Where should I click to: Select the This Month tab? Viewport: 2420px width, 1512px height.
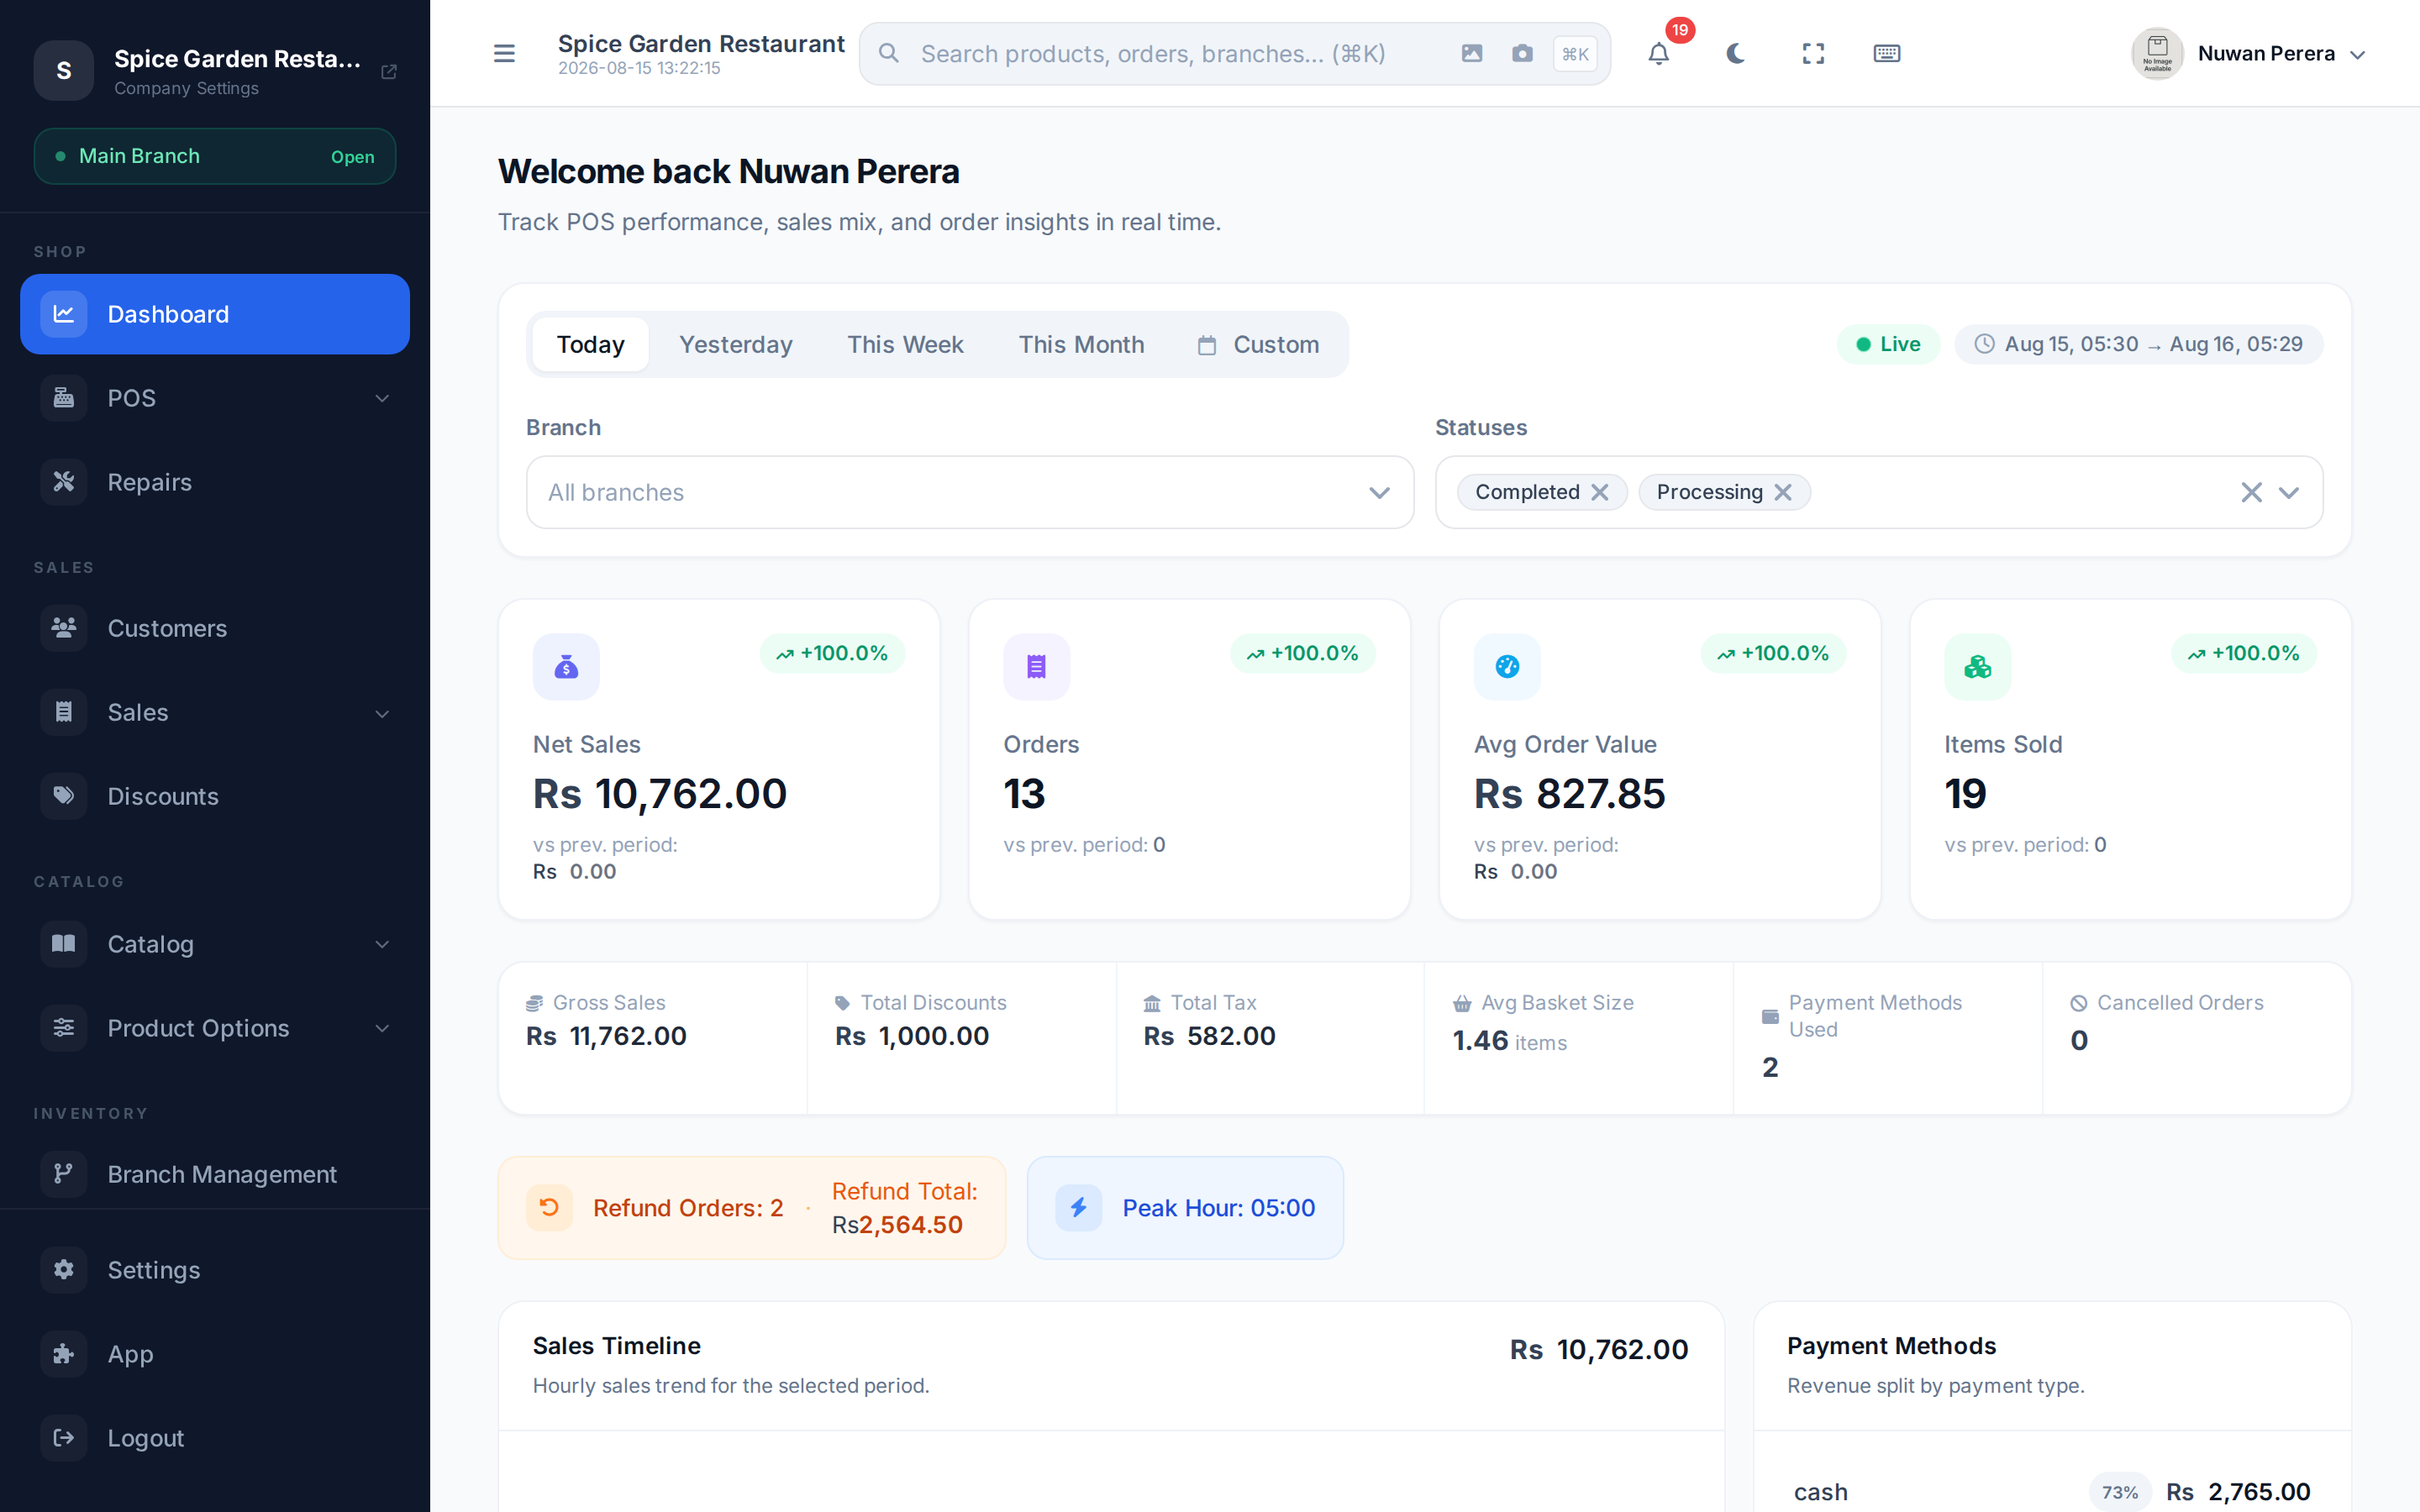[1081, 344]
